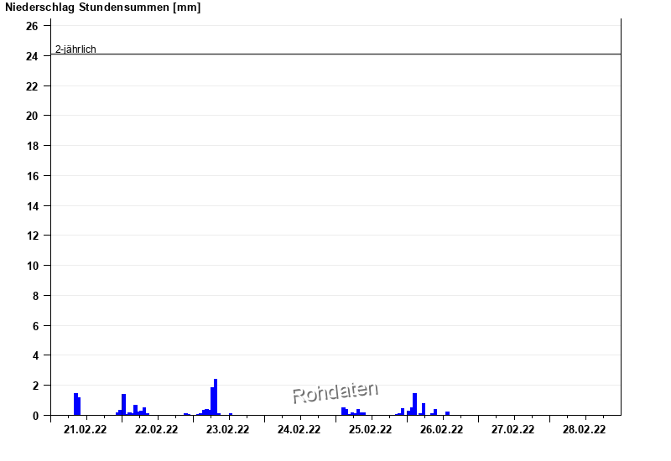
Task: Select the y-axis value 16
Action: (32, 176)
